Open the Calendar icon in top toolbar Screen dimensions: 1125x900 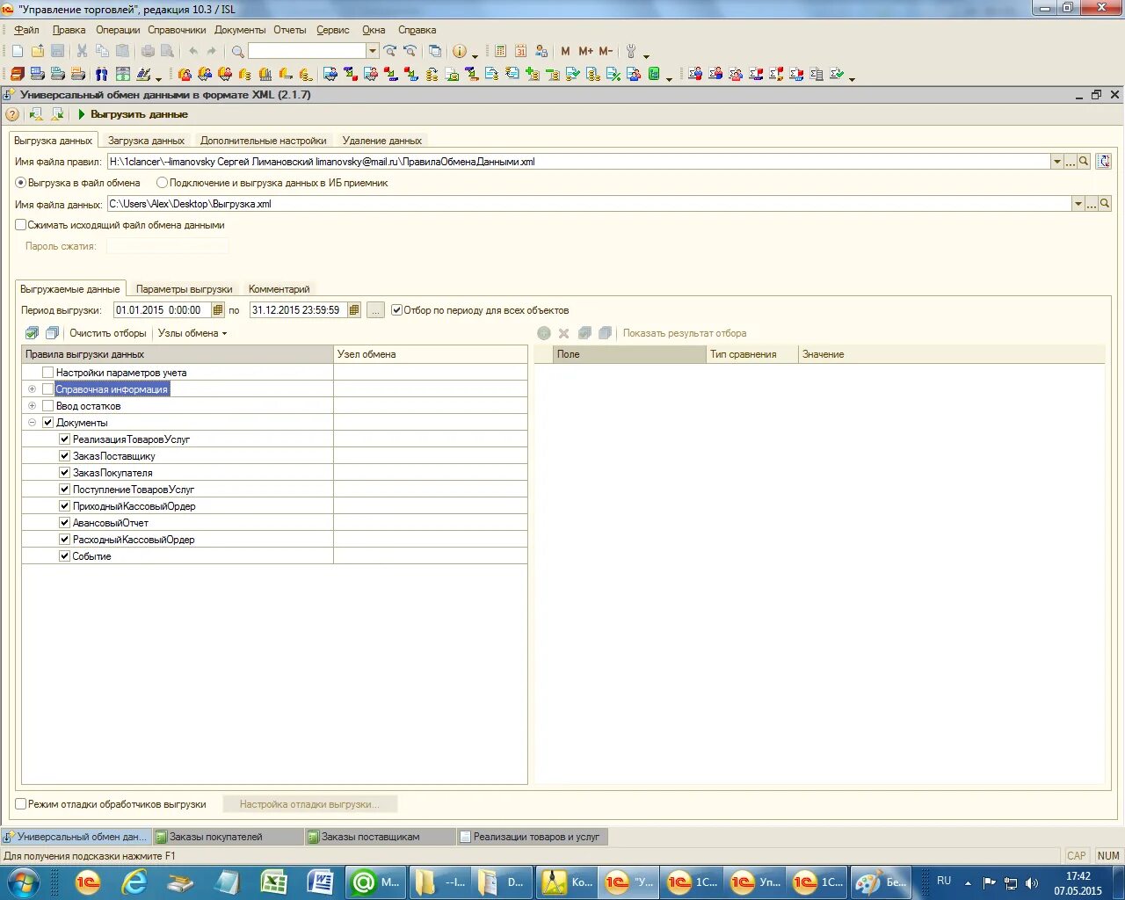click(521, 51)
